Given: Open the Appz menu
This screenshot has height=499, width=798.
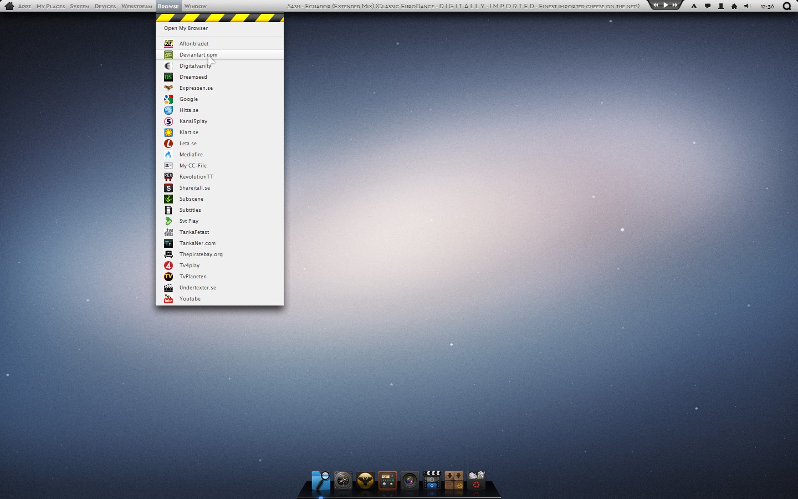Looking at the screenshot, I should point(24,6).
